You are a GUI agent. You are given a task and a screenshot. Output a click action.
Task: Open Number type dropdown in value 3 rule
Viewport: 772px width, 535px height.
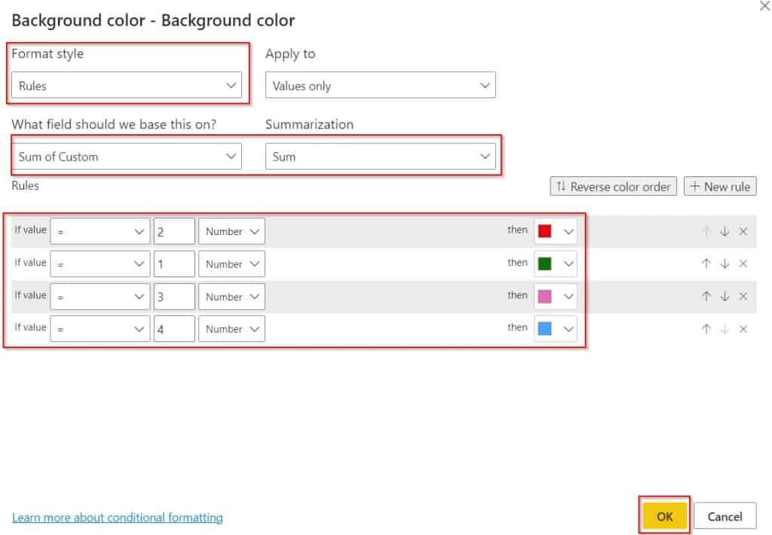(231, 296)
